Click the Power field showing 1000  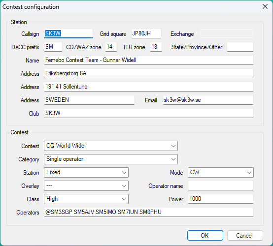pos(221,199)
